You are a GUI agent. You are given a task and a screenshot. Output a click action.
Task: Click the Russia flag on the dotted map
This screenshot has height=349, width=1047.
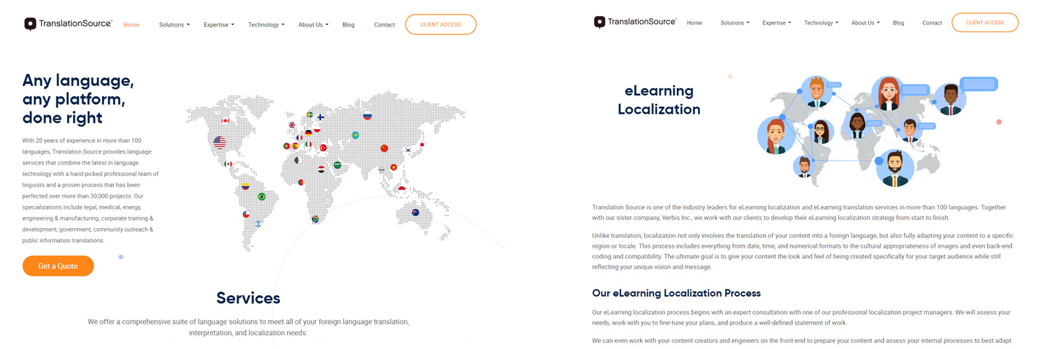click(x=367, y=116)
